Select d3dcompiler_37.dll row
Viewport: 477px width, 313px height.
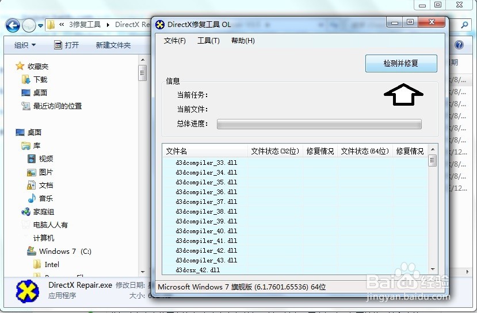(x=295, y=202)
